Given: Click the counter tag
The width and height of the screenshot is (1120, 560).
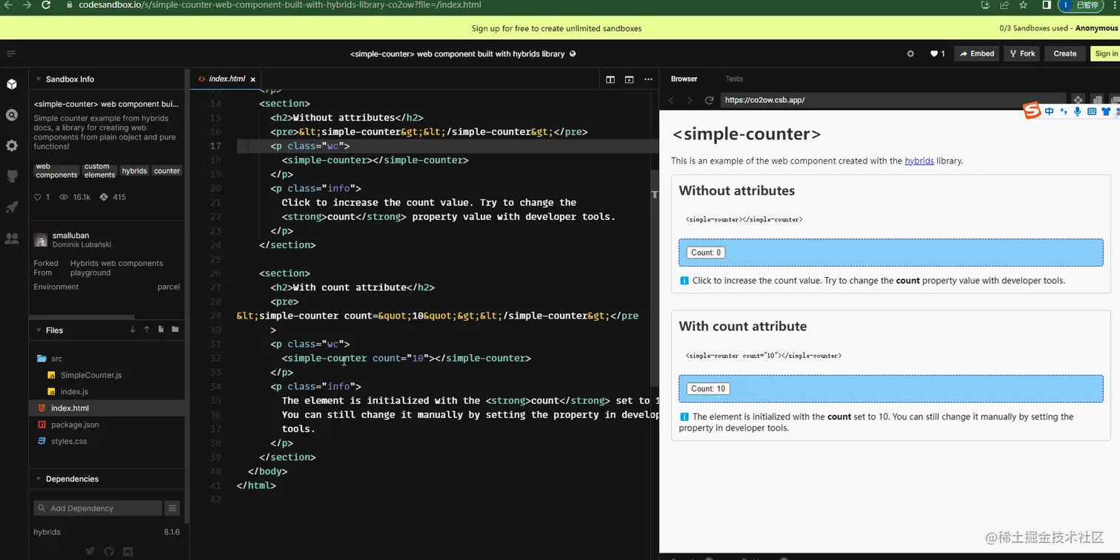Looking at the screenshot, I should (167, 171).
